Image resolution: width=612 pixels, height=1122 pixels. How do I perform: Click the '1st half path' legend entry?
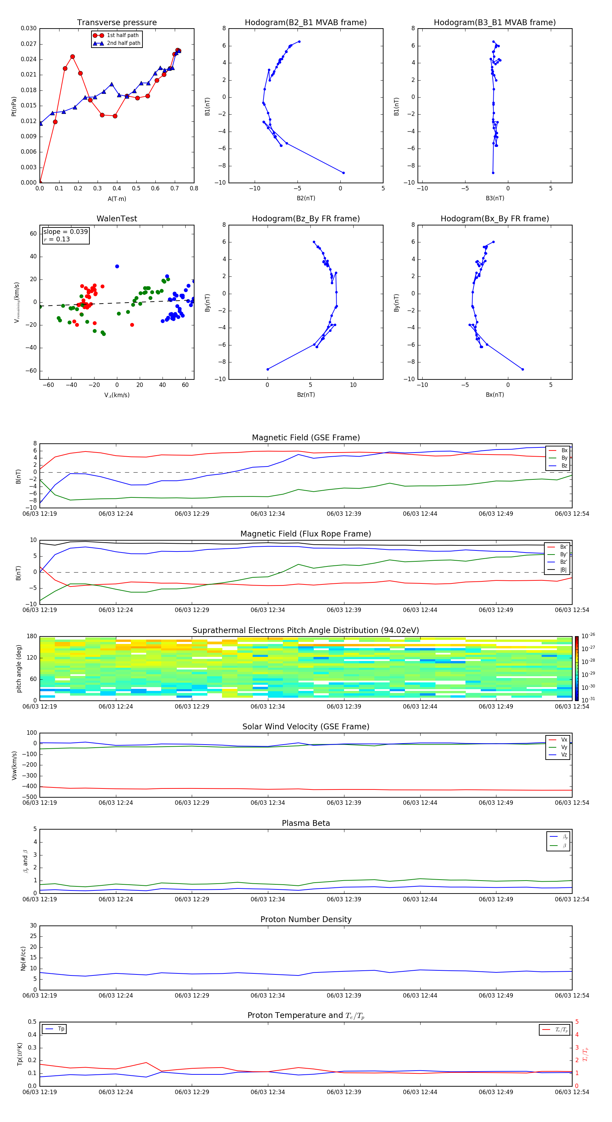click(116, 35)
